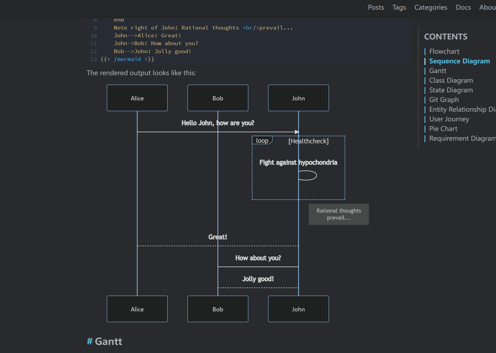Image resolution: width=496 pixels, height=353 pixels.
Task: Click 'Fight against hypochondria' message text
Action: (298, 162)
